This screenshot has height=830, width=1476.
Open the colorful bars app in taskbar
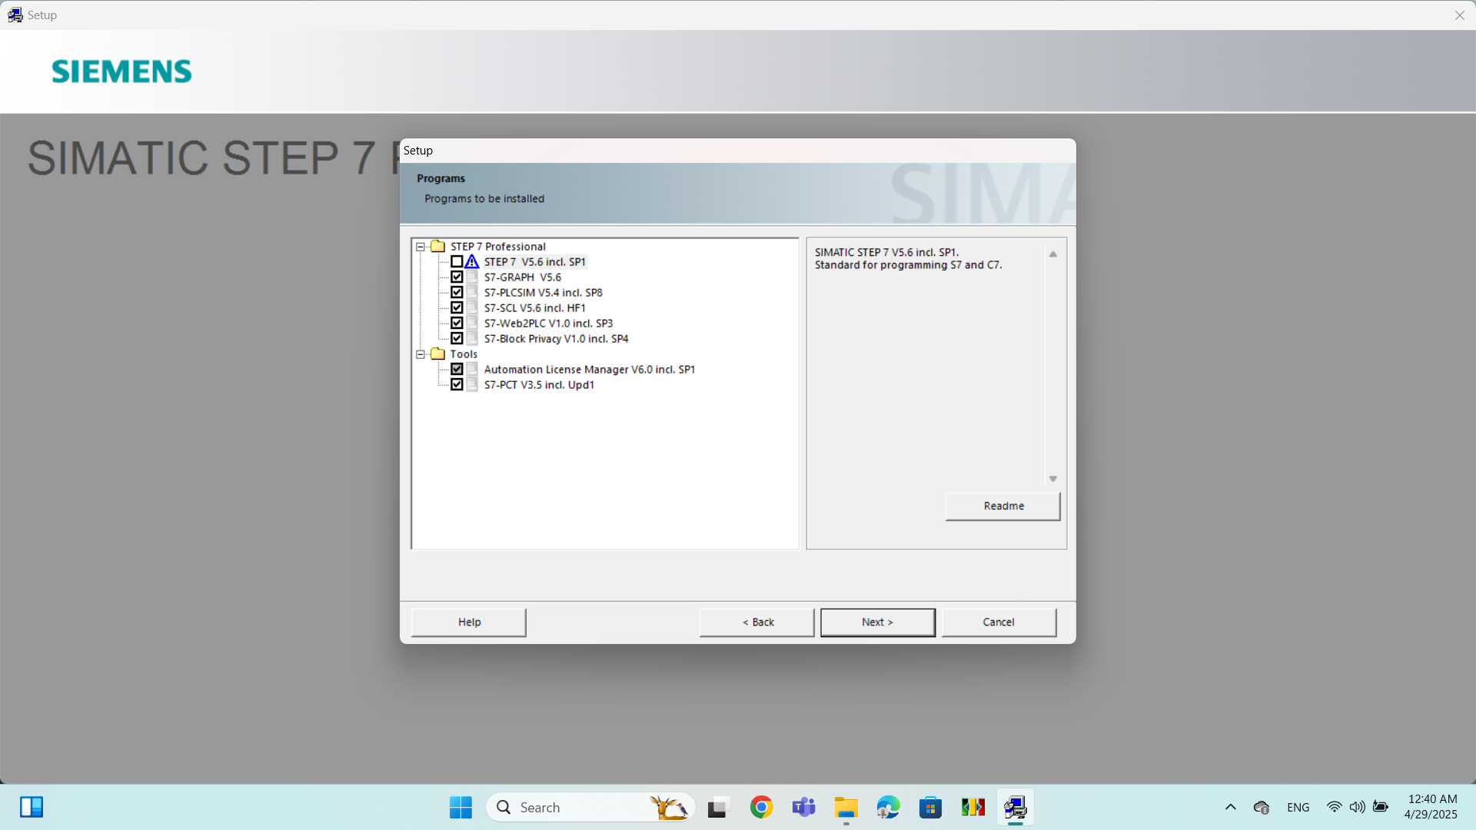coord(972,808)
